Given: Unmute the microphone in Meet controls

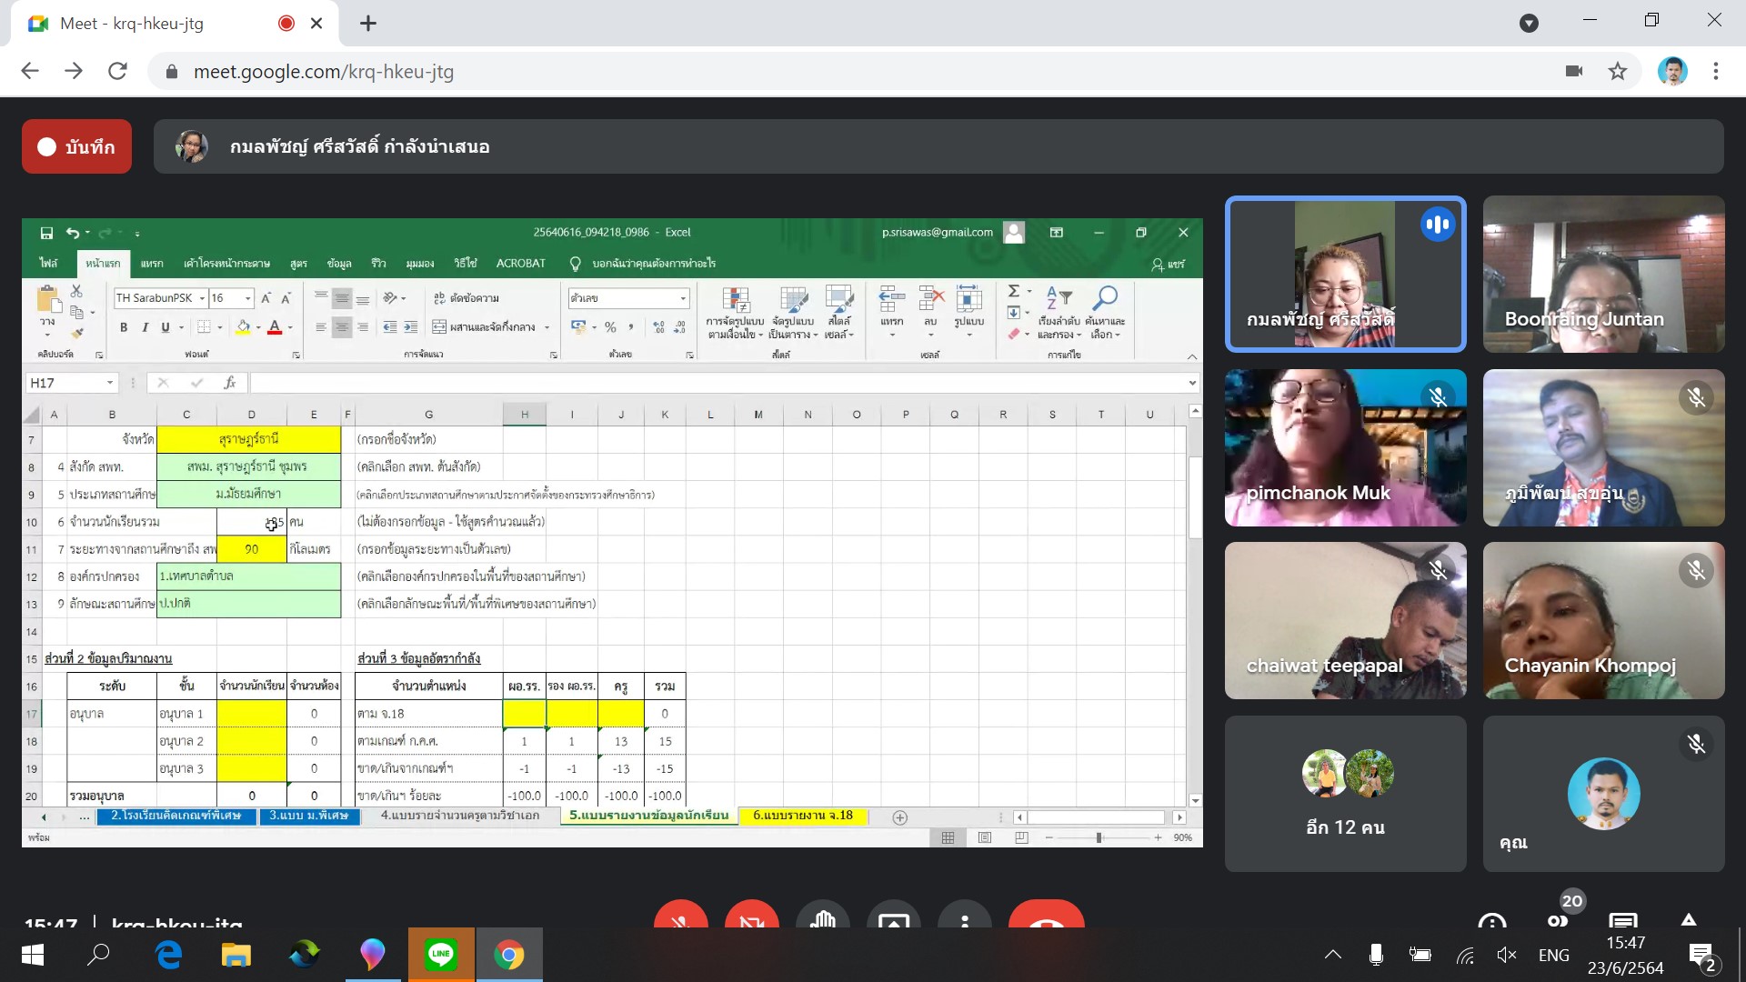Looking at the screenshot, I should [680, 917].
